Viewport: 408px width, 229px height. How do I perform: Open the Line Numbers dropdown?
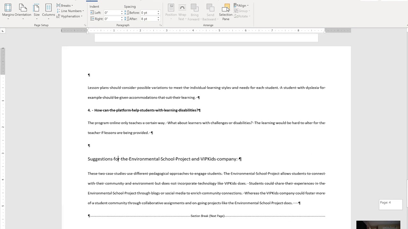pos(70,11)
